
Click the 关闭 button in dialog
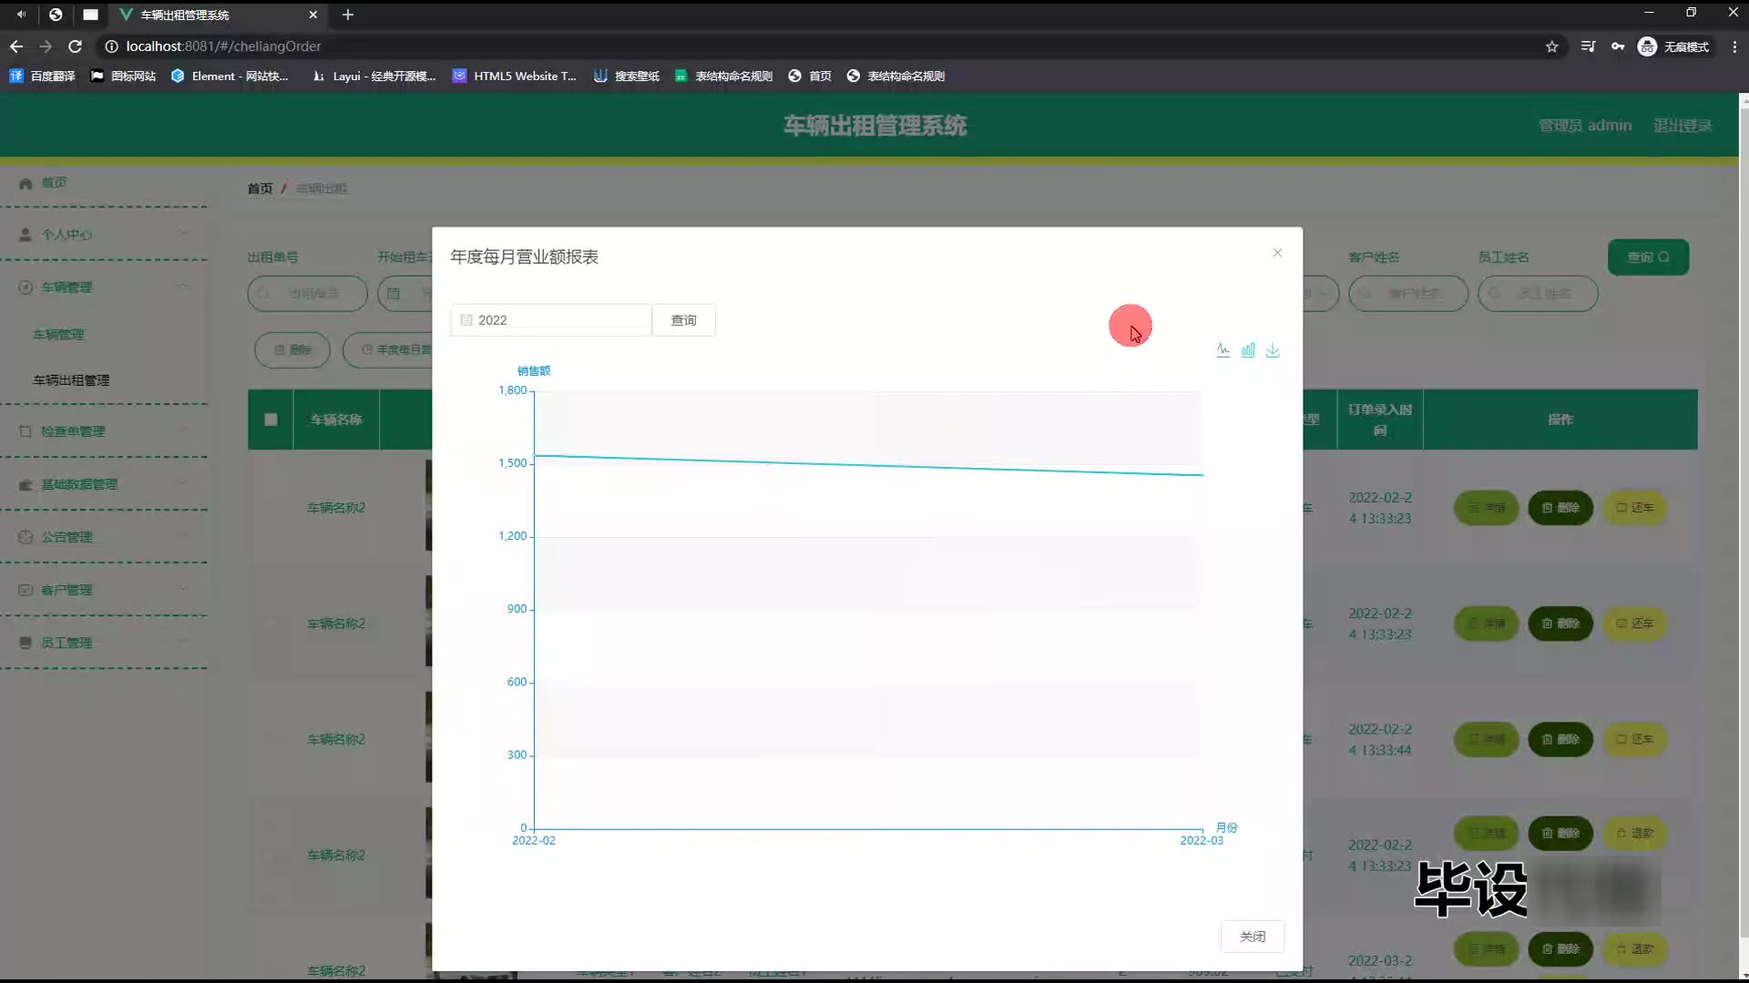[1253, 937]
